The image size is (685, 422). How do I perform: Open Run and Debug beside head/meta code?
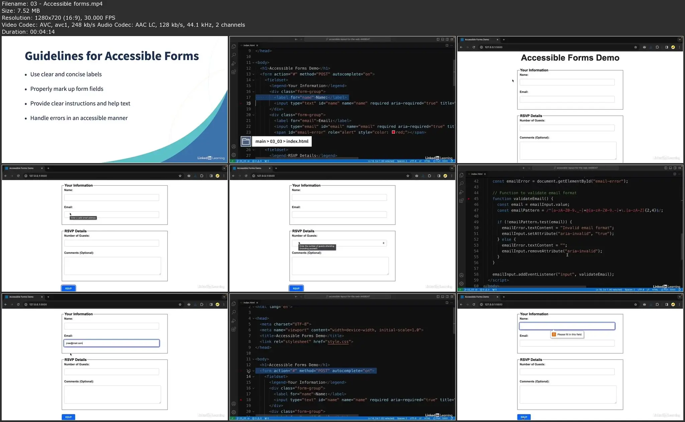click(233, 321)
